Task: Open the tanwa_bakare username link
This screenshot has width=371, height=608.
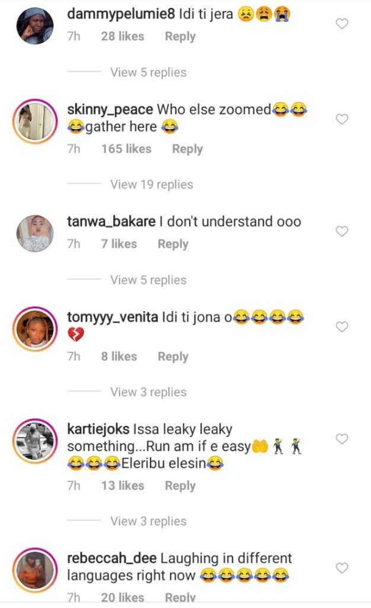Action: coord(112,222)
